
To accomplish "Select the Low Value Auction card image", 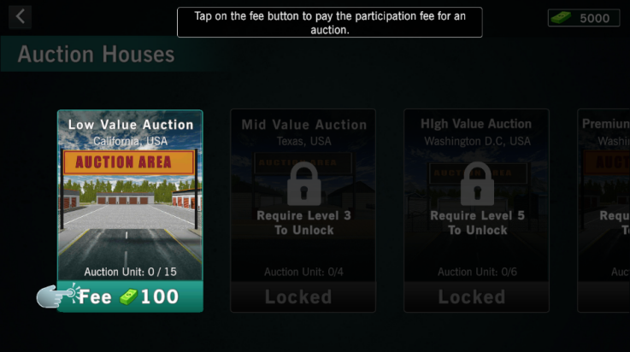I will (130, 196).
